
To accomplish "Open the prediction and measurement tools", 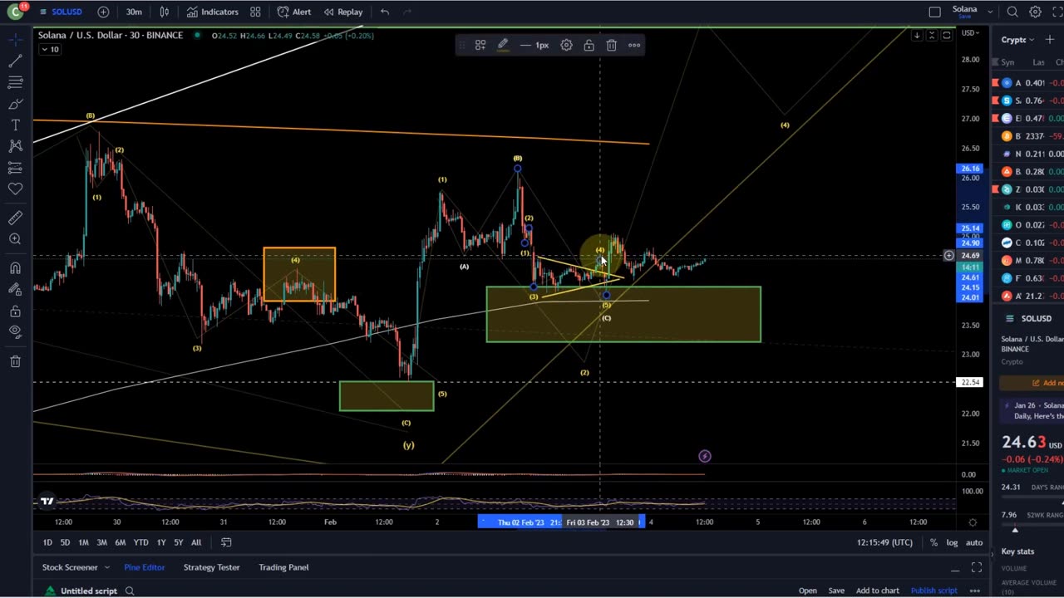I will [x=15, y=168].
